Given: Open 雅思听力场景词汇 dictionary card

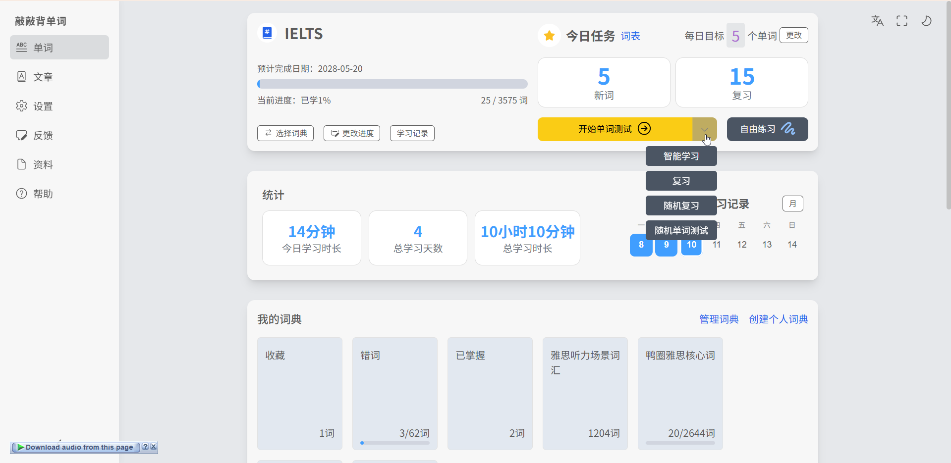Looking at the screenshot, I should pos(585,394).
